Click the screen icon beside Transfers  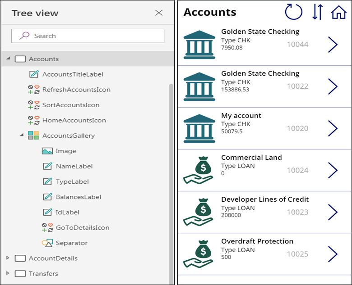20,274
